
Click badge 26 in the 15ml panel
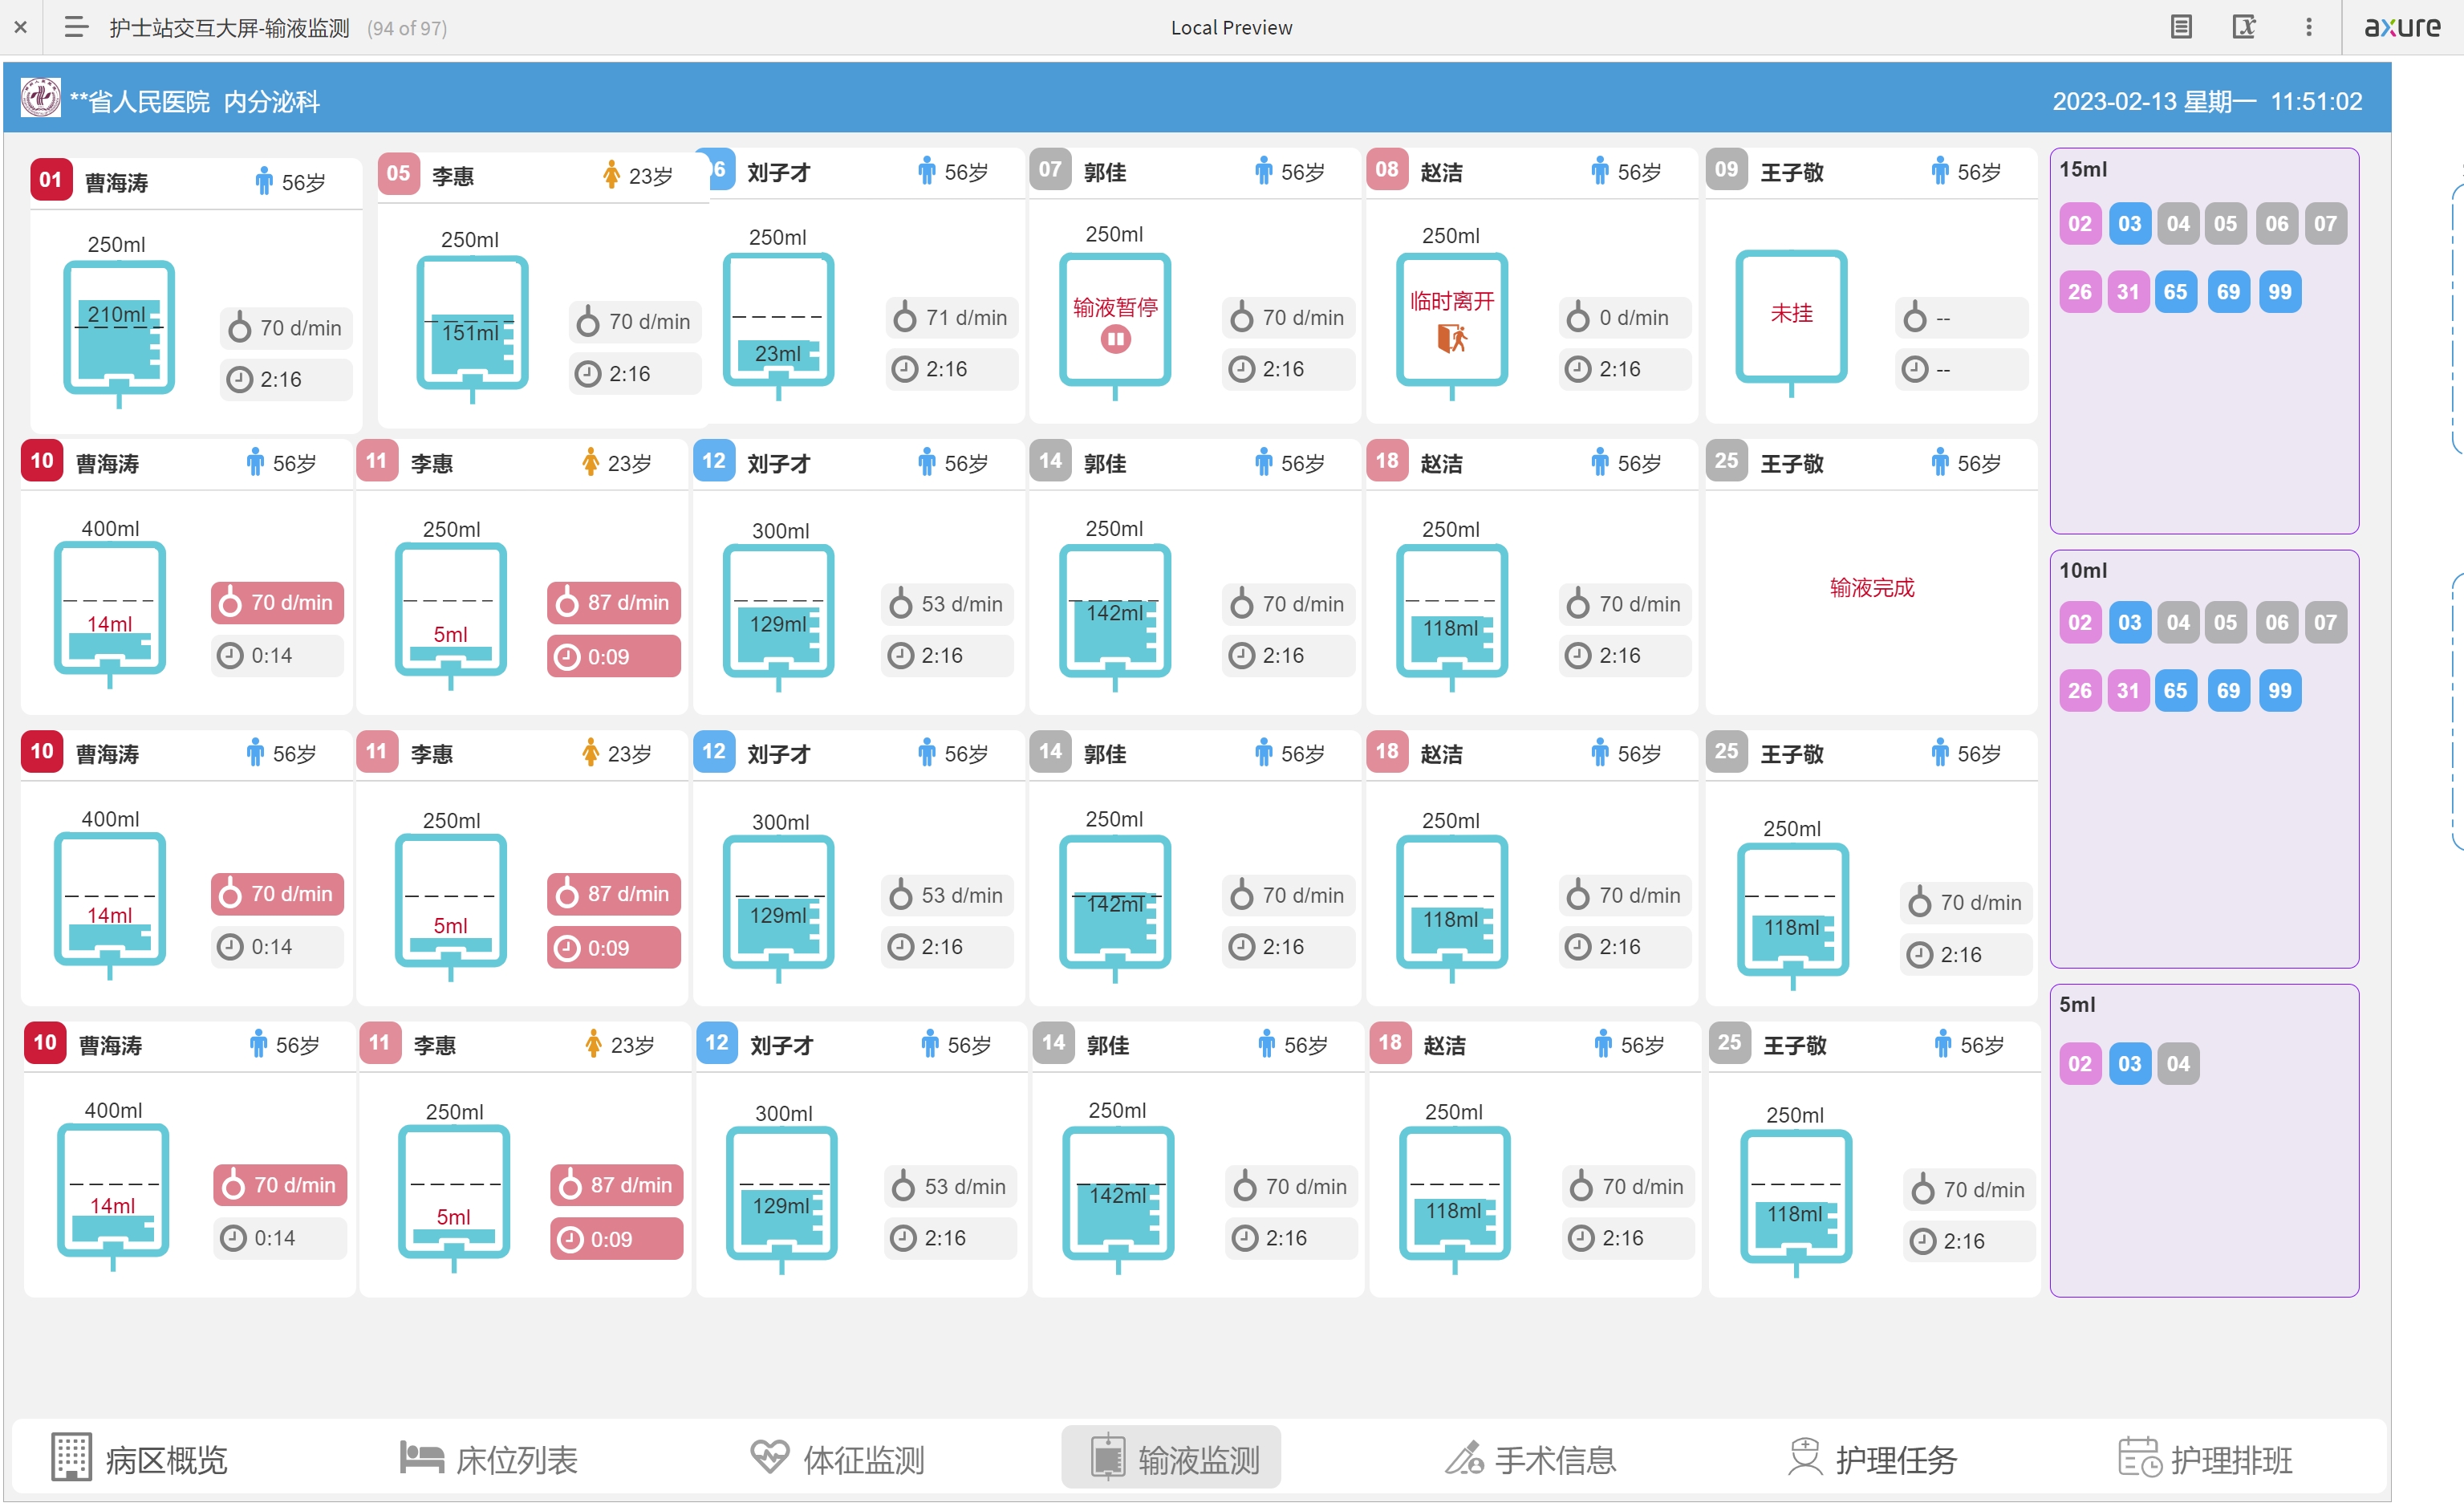[2079, 292]
